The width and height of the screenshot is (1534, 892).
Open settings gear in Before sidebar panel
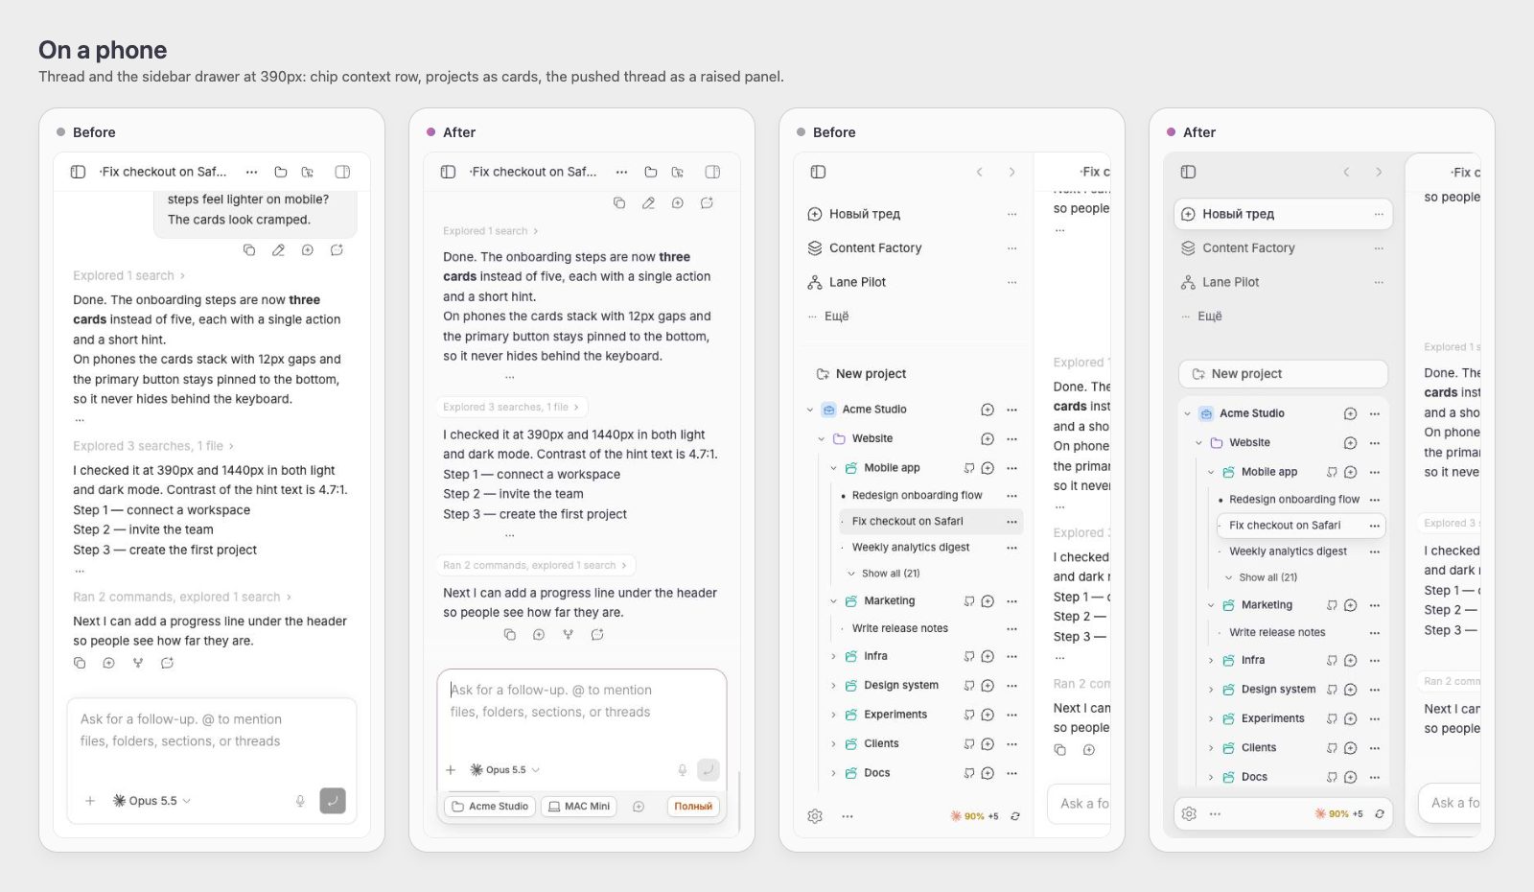coord(815,816)
